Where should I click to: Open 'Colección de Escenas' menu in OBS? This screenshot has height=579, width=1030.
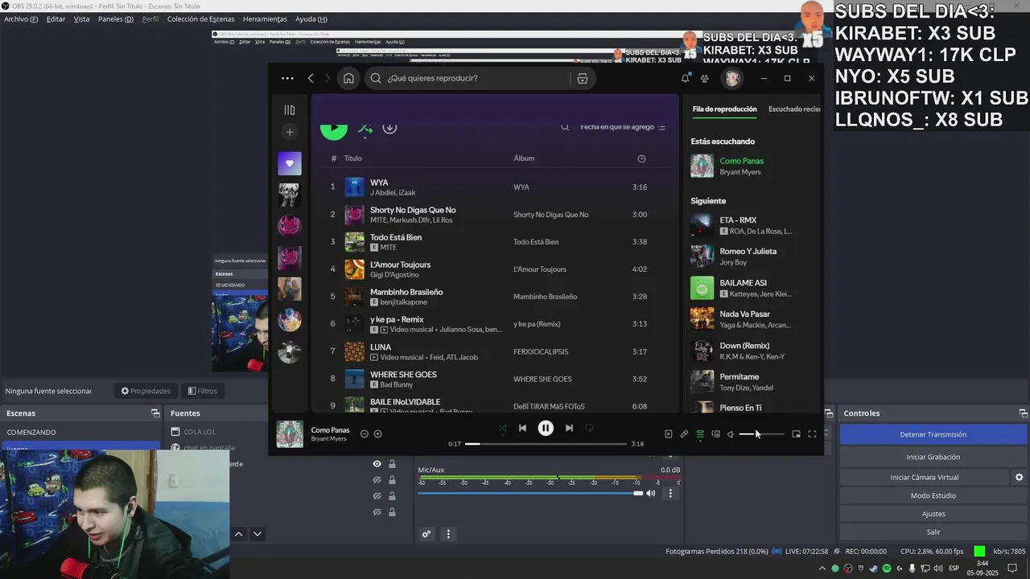coord(200,19)
